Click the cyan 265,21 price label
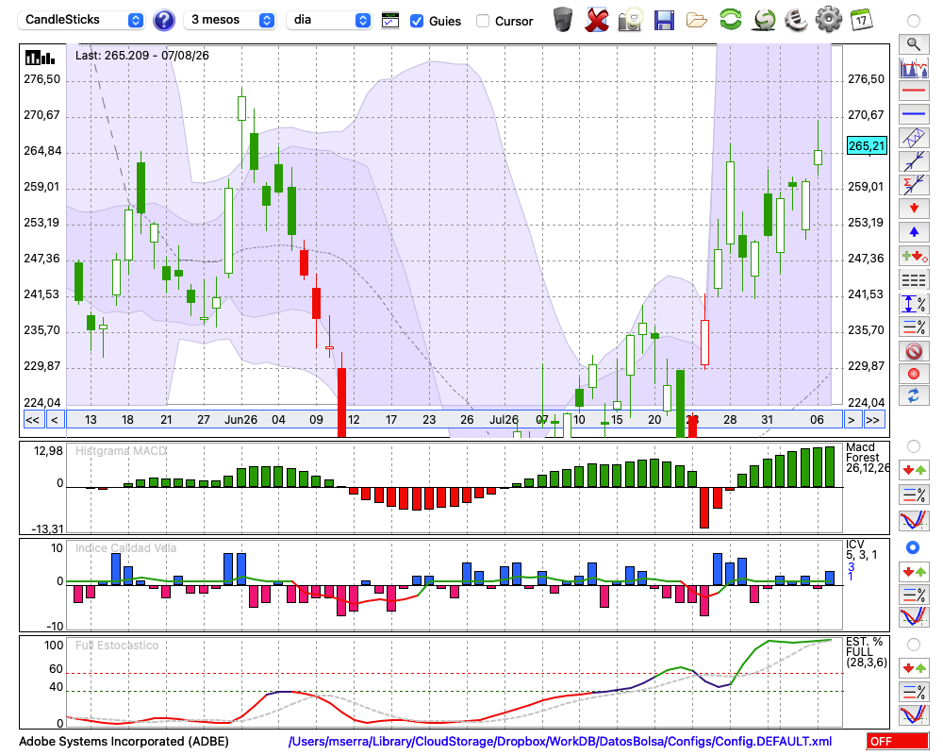Screen dimensions: 943x755 pos(867,145)
